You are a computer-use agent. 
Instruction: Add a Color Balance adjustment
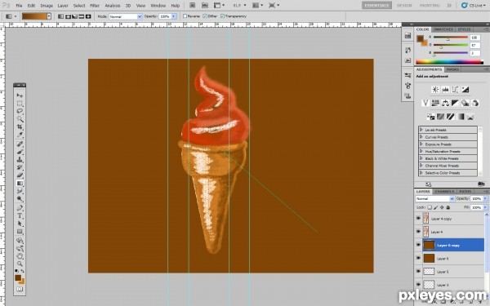(x=445, y=103)
